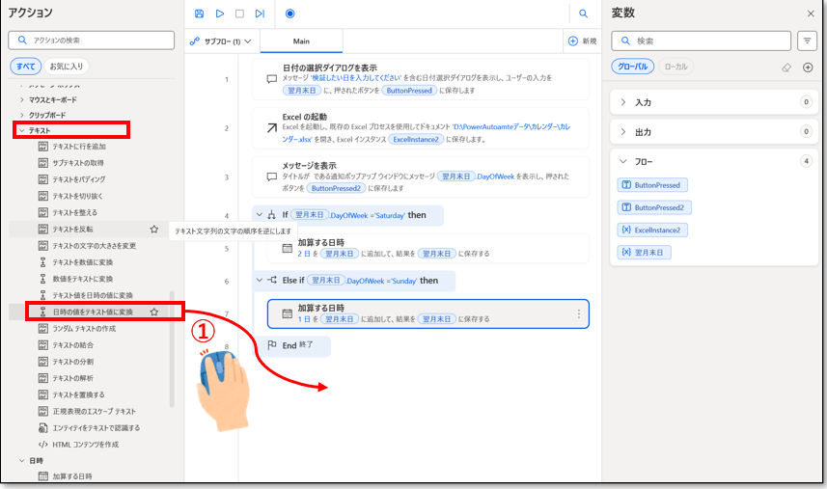Toggle favorite star for テキストを反転
827x489 pixels.
[153, 229]
